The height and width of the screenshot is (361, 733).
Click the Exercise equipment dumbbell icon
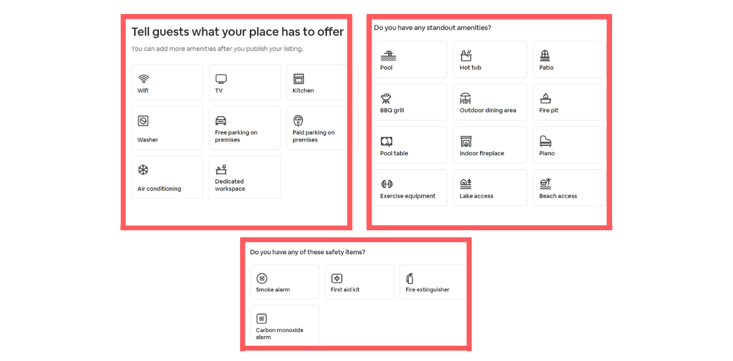[x=387, y=184]
